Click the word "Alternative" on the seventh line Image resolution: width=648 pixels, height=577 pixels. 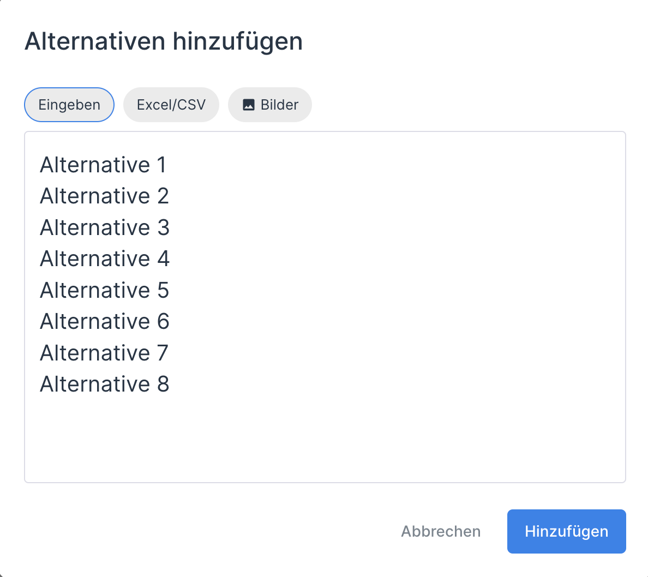pos(95,353)
